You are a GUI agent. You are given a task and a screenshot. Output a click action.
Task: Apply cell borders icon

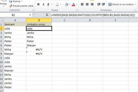pyautogui.click(x=57, y=4)
